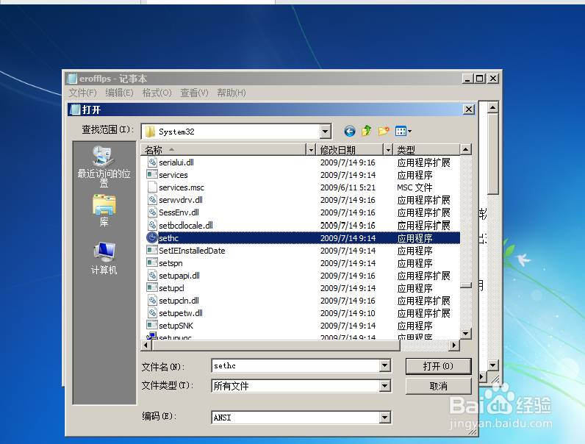The image size is (585, 444).
Task: Create a new folder icon
Action: tap(384, 131)
